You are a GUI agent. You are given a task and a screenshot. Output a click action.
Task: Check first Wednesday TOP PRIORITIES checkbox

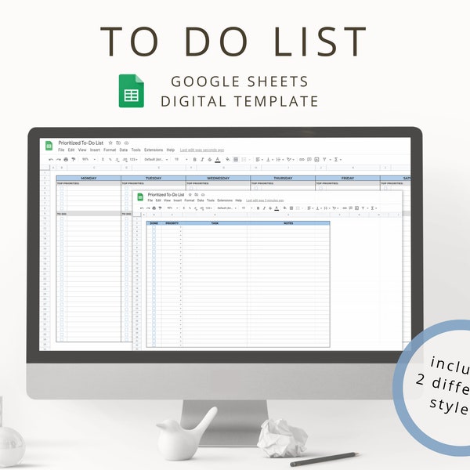point(191,188)
